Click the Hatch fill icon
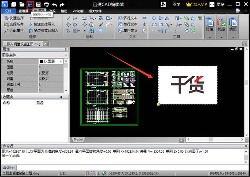250x177 pixels. [75, 30]
